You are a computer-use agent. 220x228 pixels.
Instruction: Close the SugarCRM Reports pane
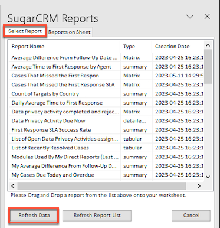(x=207, y=17)
